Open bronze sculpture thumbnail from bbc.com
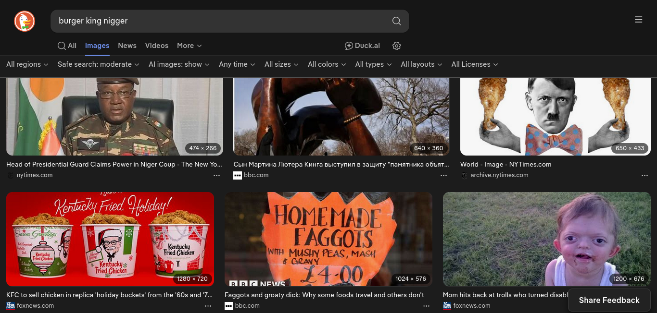 (341, 117)
